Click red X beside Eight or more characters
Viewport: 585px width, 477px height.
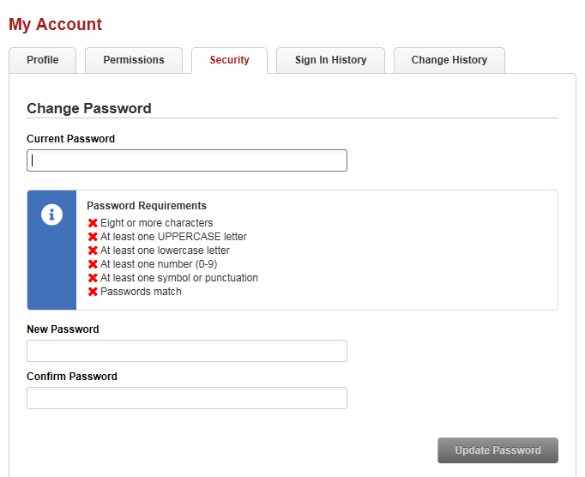[x=93, y=223]
